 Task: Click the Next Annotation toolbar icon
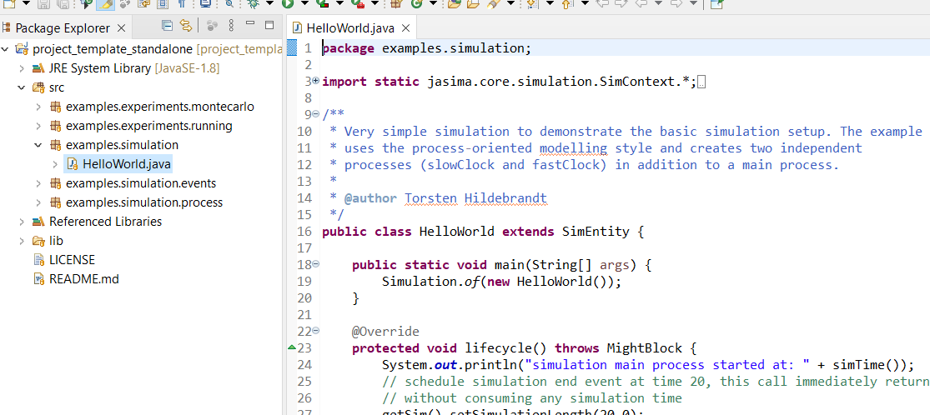[532, 3]
